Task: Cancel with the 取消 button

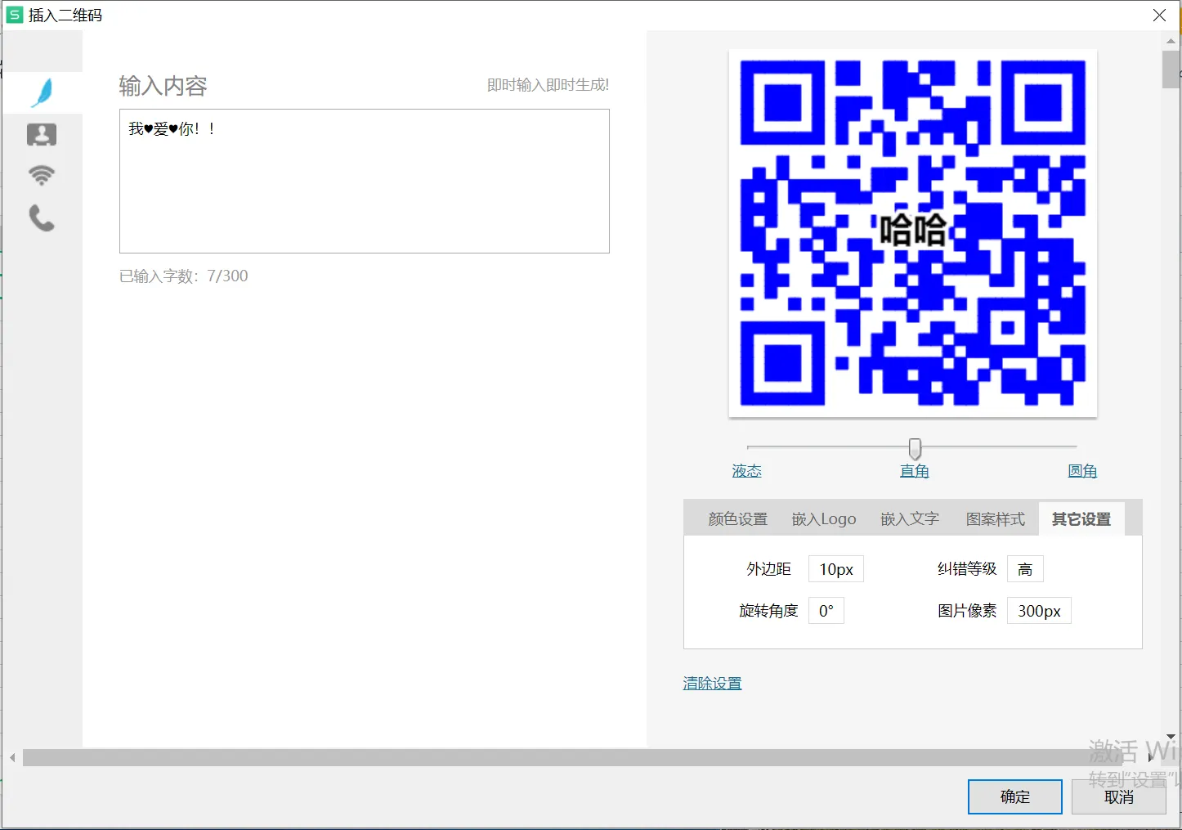Action: (1119, 796)
